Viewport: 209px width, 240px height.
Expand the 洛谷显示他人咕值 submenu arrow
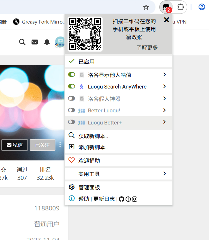[164, 74]
